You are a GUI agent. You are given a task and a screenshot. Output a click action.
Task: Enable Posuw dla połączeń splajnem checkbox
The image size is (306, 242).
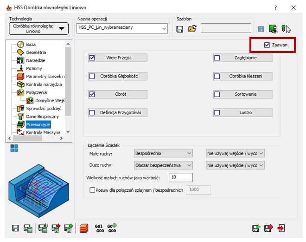(92, 190)
